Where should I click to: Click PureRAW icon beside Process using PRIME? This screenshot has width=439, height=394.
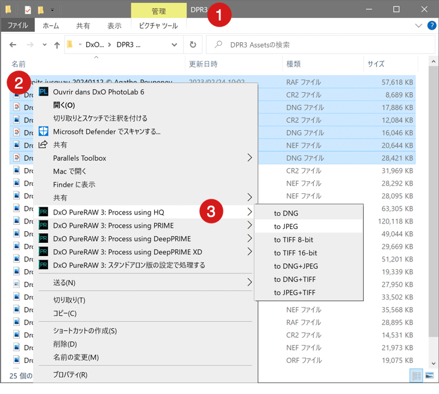click(43, 225)
